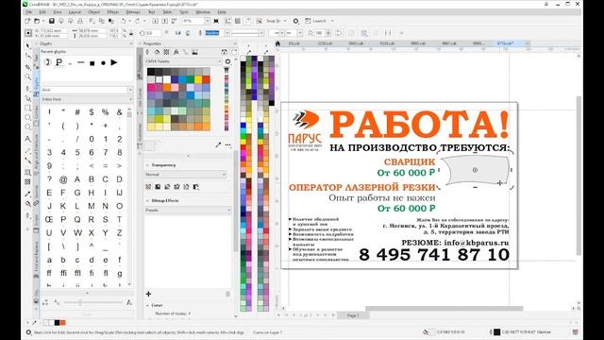Click the text СВАРЩИК on the canvas

pyautogui.click(x=410, y=161)
